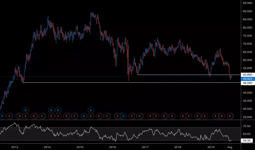Select the upper dashed overbought line in the RSI pane
The image size is (255, 150).
120,128
